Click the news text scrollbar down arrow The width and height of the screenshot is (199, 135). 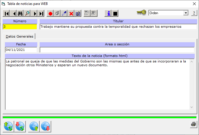click(191, 107)
